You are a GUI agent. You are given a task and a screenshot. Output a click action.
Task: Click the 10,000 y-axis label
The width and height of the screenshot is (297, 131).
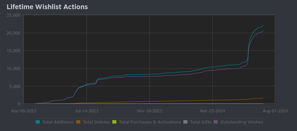pos(14,69)
